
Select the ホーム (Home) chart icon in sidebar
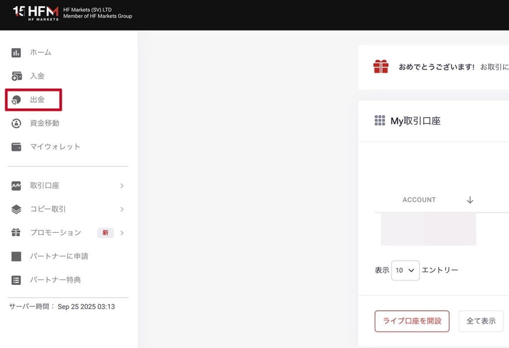click(x=15, y=52)
